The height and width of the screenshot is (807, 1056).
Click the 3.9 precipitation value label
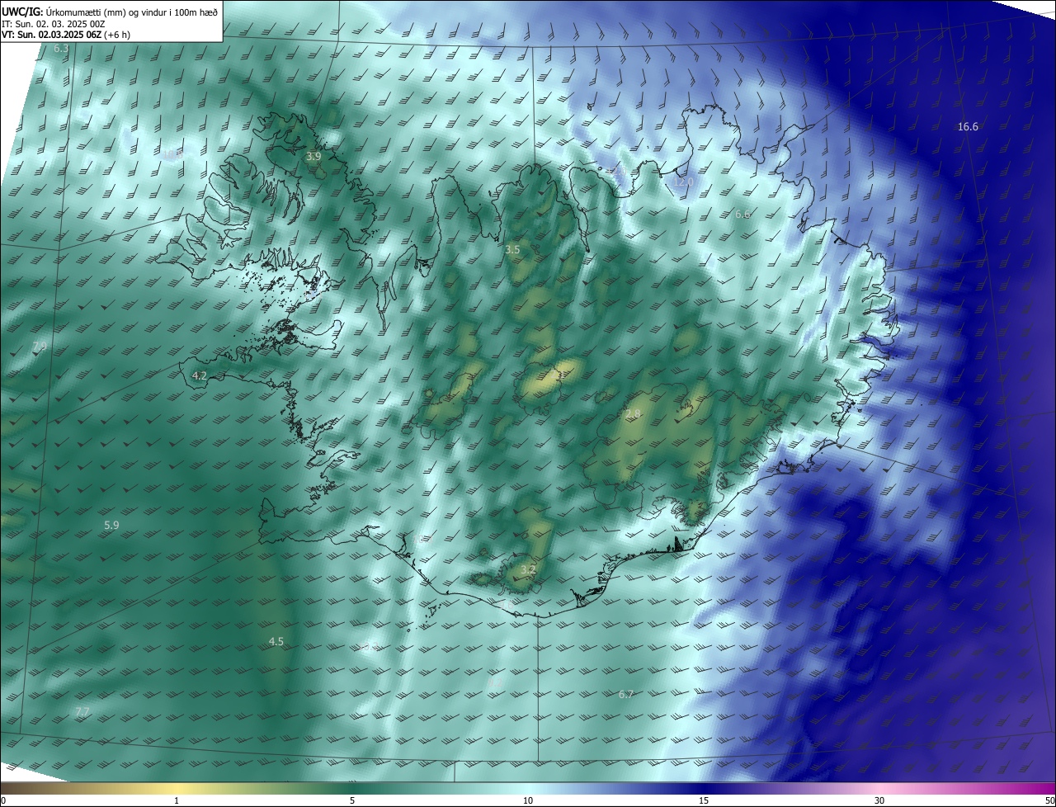313,156
